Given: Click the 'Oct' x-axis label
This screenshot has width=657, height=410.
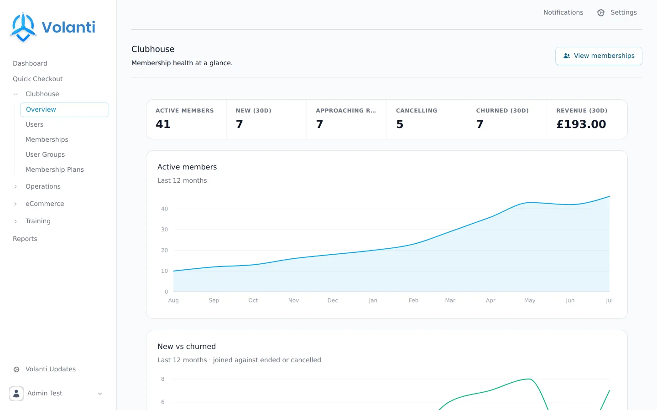Looking at the screenshot, I should coord(253,301).
